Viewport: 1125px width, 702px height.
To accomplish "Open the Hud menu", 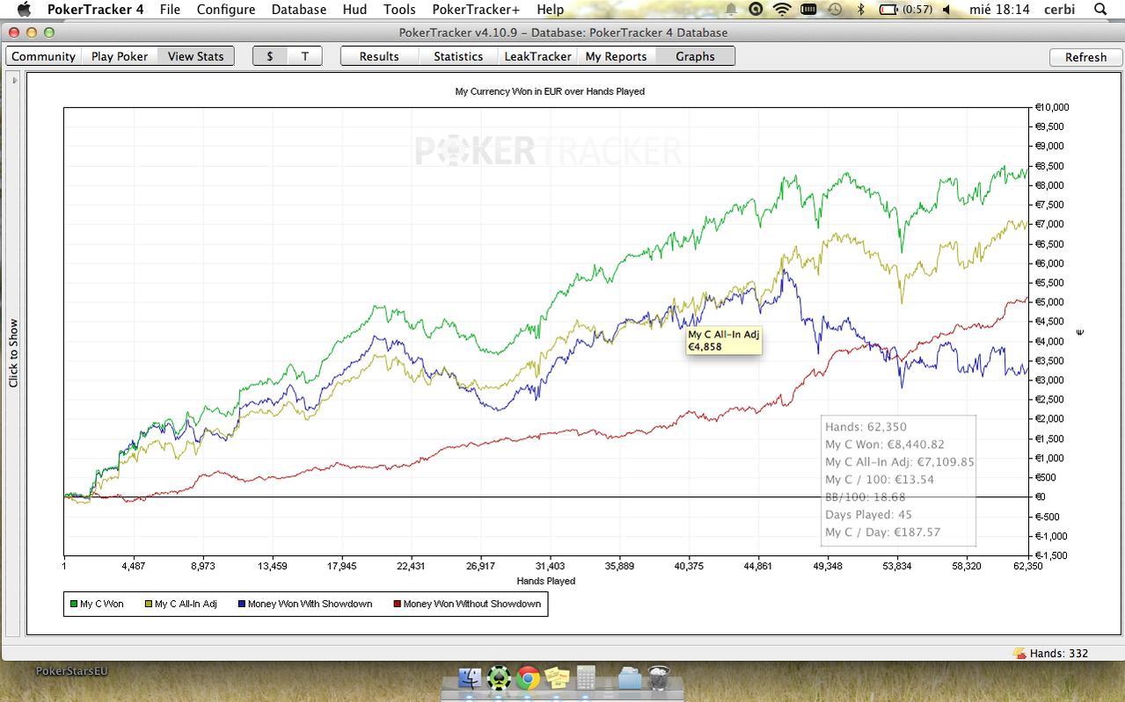I will pyautogui.click(x=354, y=10).
